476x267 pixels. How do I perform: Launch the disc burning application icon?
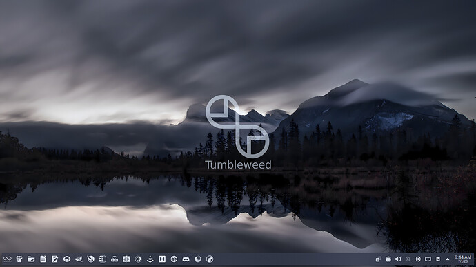point(138,259)
